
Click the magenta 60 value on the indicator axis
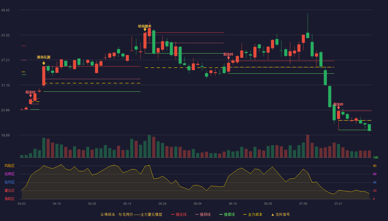pyautogui.click(x=375, y=174)
